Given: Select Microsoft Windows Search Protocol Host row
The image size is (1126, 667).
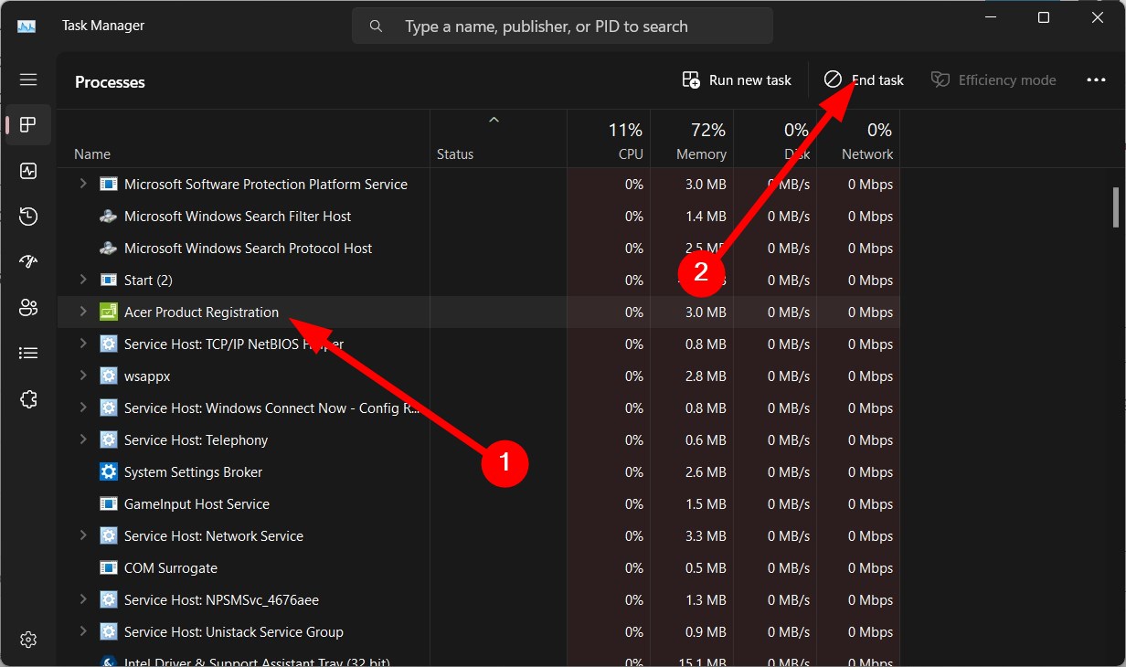Looking at the screenshot, I should click(x=478, y=249).
